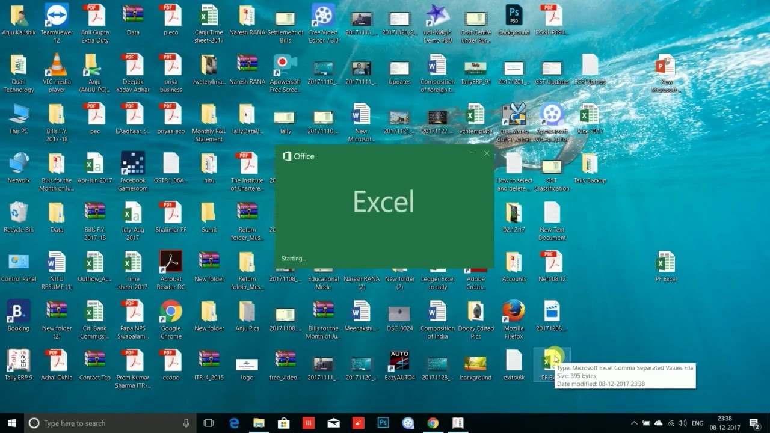This screenshot has height=433, width=770.
Task: Open the Accounts folder icon
Action: pyautogui.click(x=514, y=267)
